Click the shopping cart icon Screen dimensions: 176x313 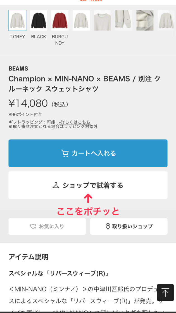pos(65,153)
